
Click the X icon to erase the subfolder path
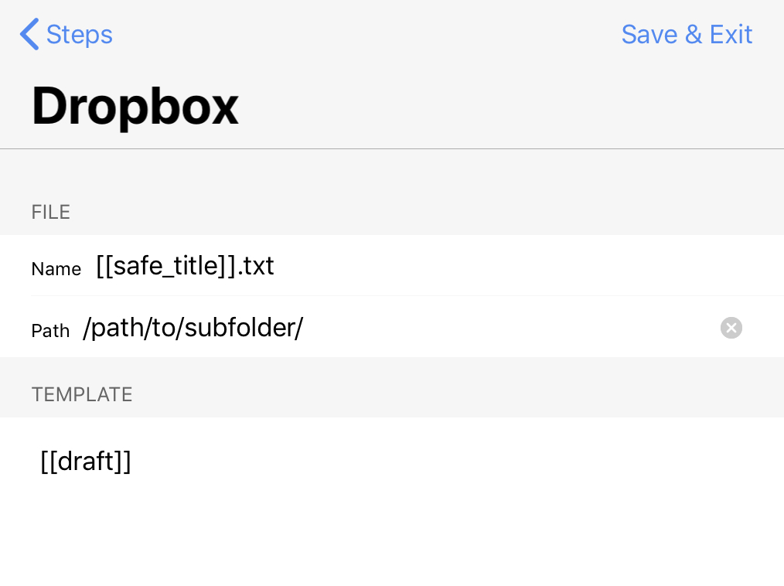731,328
